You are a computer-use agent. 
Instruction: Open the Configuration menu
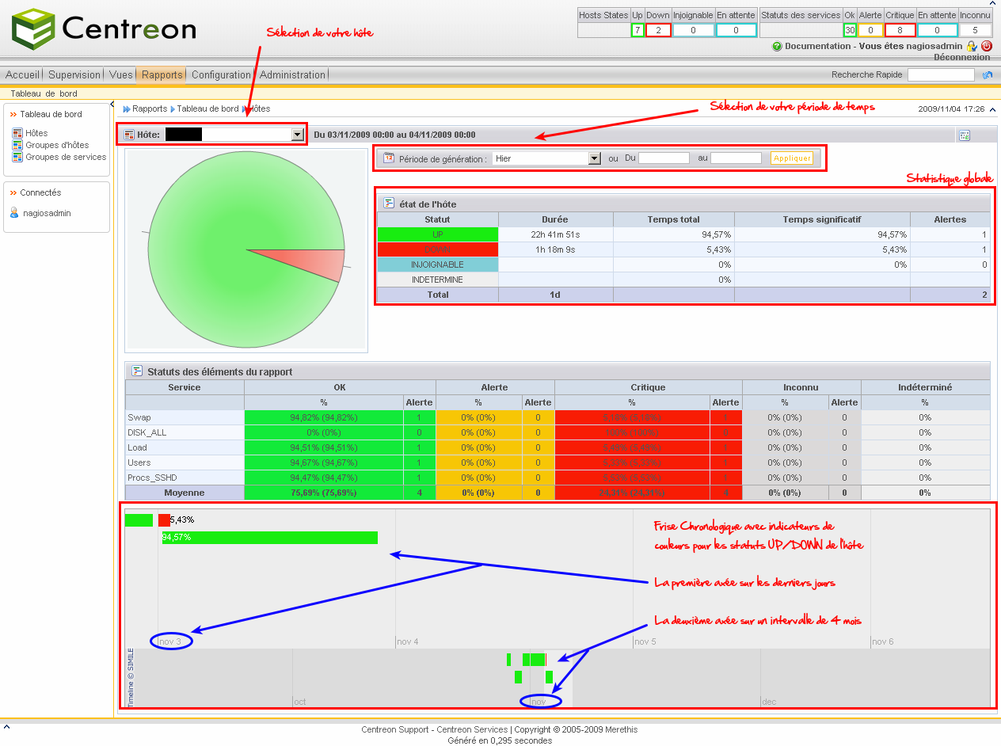[x=221, y=75]
